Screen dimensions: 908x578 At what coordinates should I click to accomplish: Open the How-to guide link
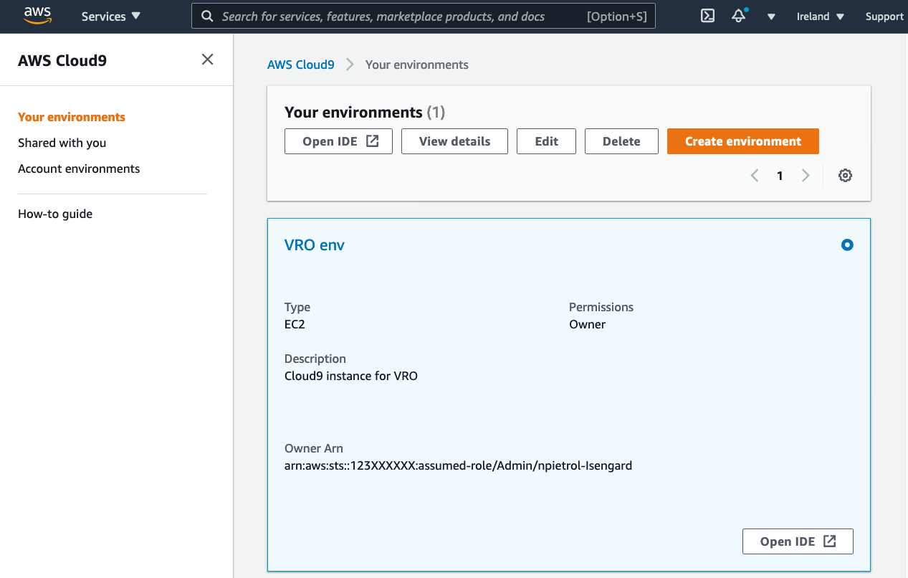(x=55, y=214)
